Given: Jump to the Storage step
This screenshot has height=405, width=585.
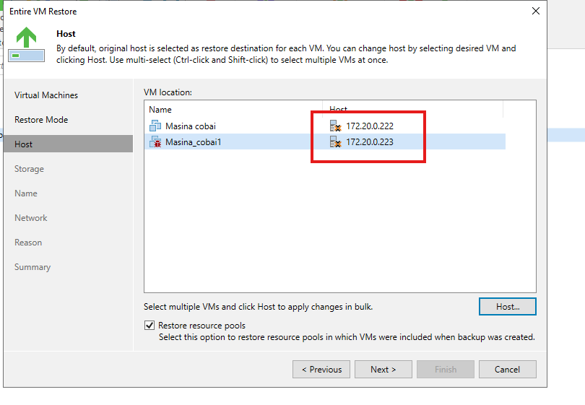Looking at the screenshot, I should (x=29, y=169).
